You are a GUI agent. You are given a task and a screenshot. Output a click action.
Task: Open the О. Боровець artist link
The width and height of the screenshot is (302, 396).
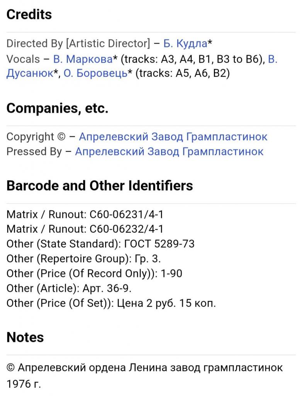[95, 73]
